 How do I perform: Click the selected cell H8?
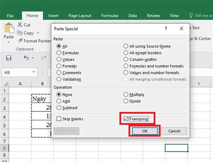click(177, 148)
